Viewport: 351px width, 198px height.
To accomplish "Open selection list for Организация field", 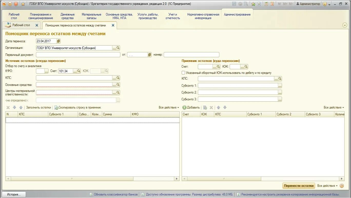I will click(x=114, y=48).
